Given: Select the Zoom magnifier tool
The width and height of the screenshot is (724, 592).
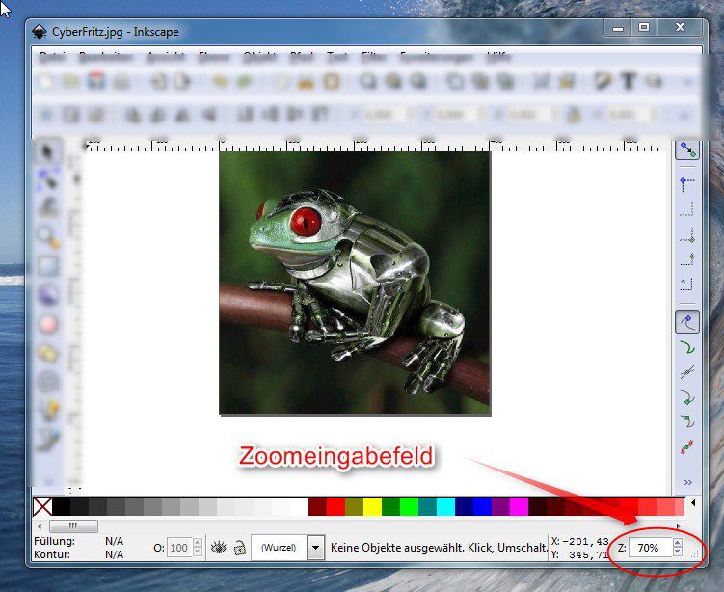Looking at the screenshot, I should [48, 236].
